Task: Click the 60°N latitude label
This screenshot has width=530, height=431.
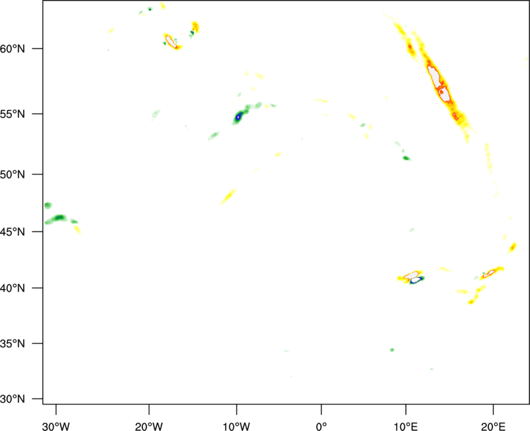Action: tap(13, 48)
